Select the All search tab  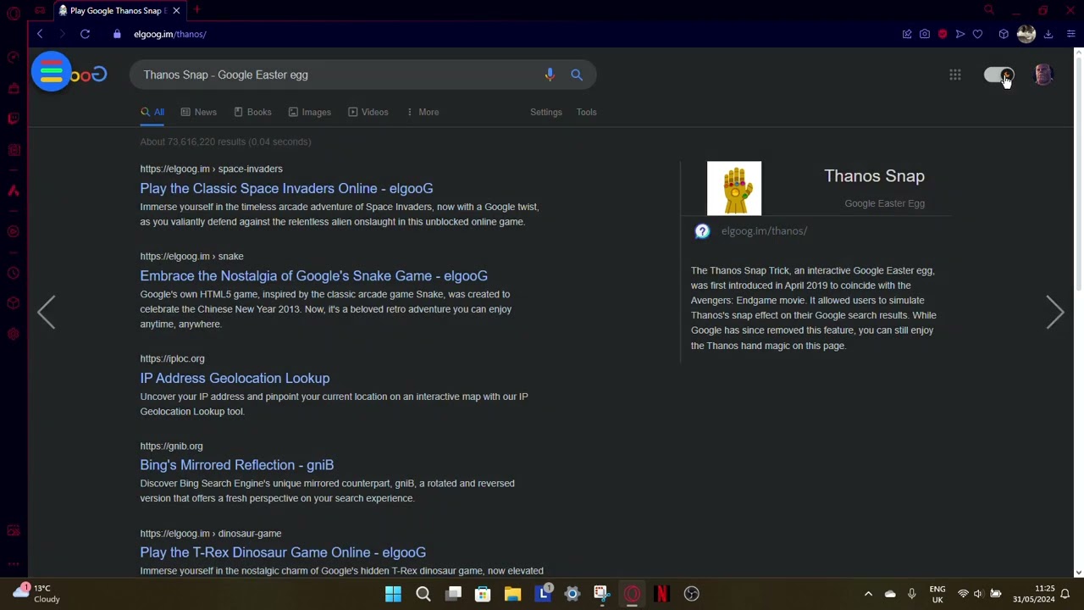tap(152, 112)
